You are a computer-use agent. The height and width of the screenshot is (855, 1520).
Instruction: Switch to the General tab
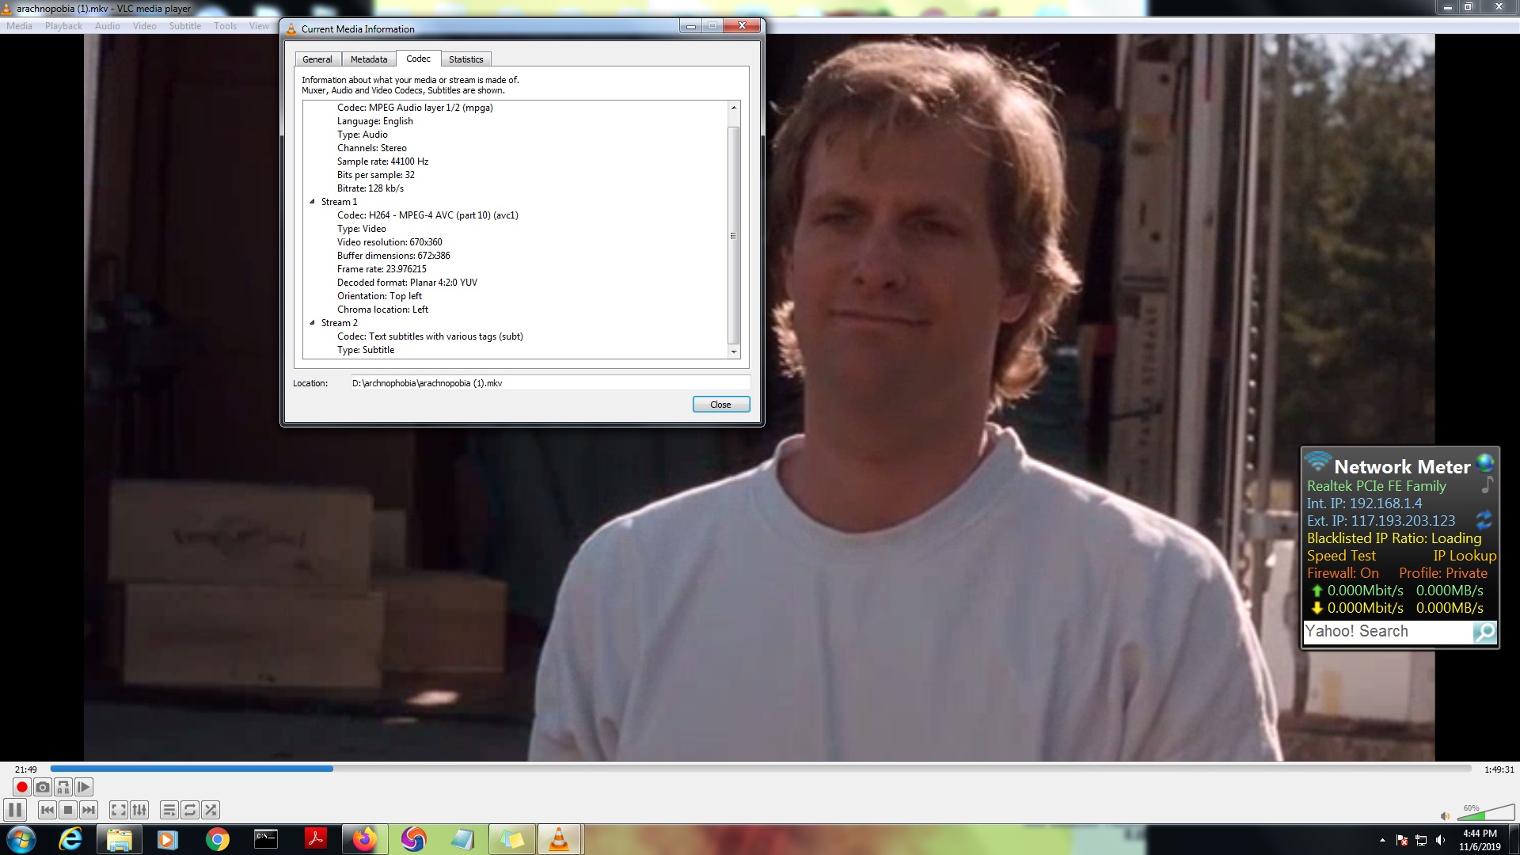(x=317, y=59)
